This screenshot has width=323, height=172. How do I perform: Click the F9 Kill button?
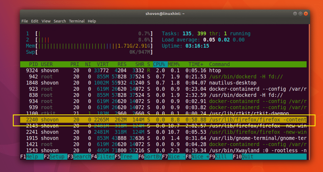click(x=221, y=156)
